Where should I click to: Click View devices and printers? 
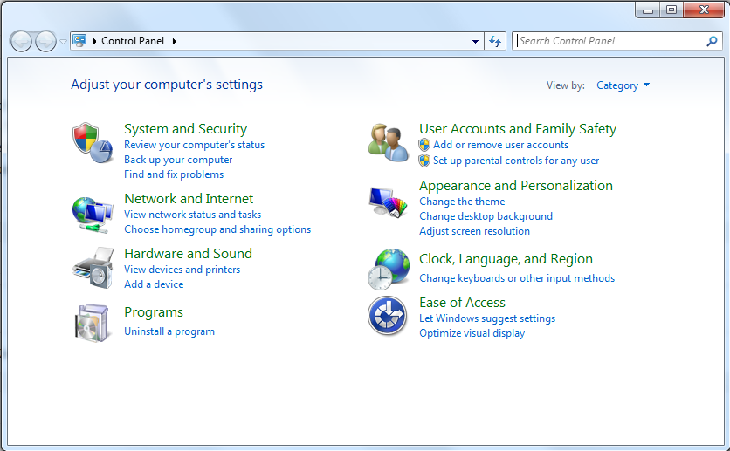182,270
